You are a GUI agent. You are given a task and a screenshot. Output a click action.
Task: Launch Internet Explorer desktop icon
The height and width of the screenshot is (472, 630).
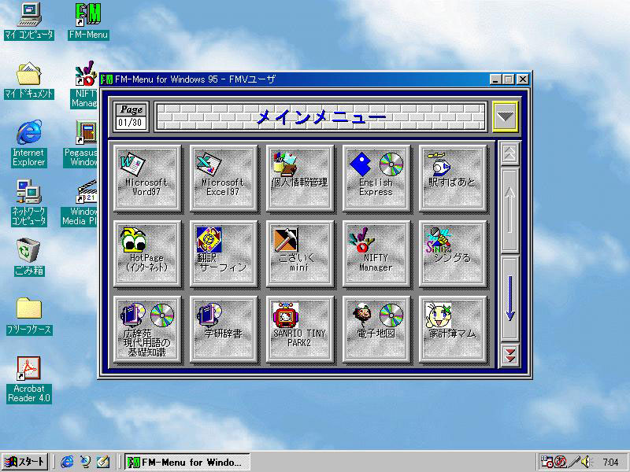[x=28, y=143]
